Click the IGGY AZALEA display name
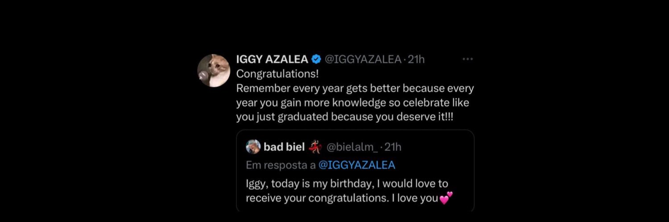The image size is (669, 222). tap(272, 59)
